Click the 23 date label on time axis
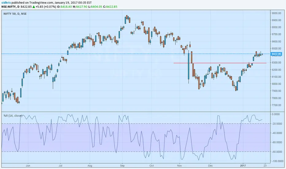 (x=265, y=166)
